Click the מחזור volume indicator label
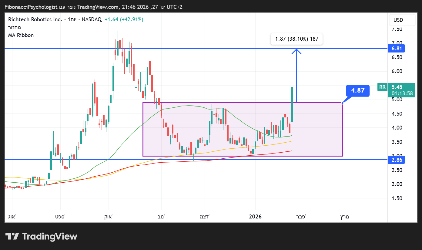Screen dimensions: 422x250 click(15, 27)
